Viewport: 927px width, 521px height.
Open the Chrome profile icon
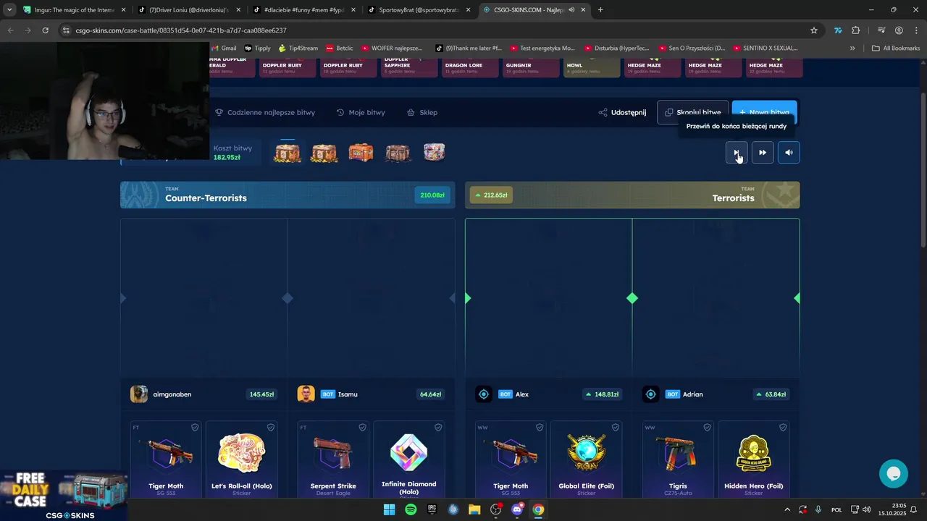pyautogui.click(x=899, y=30)
